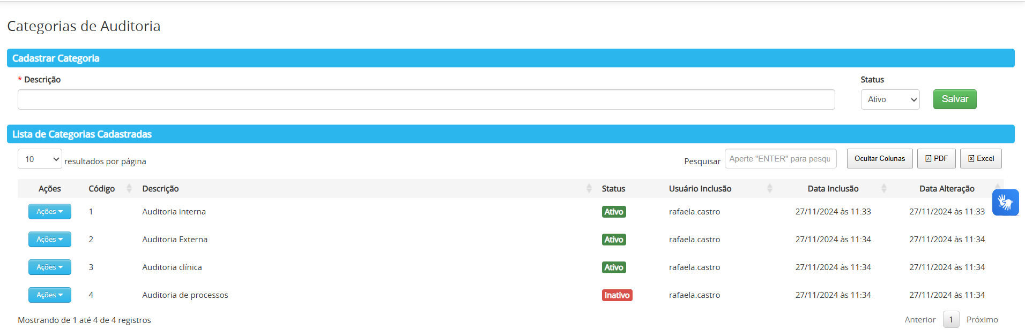Expand Ações menu for Auditoria Externa
1025x331 pixels.
(50, 240)
